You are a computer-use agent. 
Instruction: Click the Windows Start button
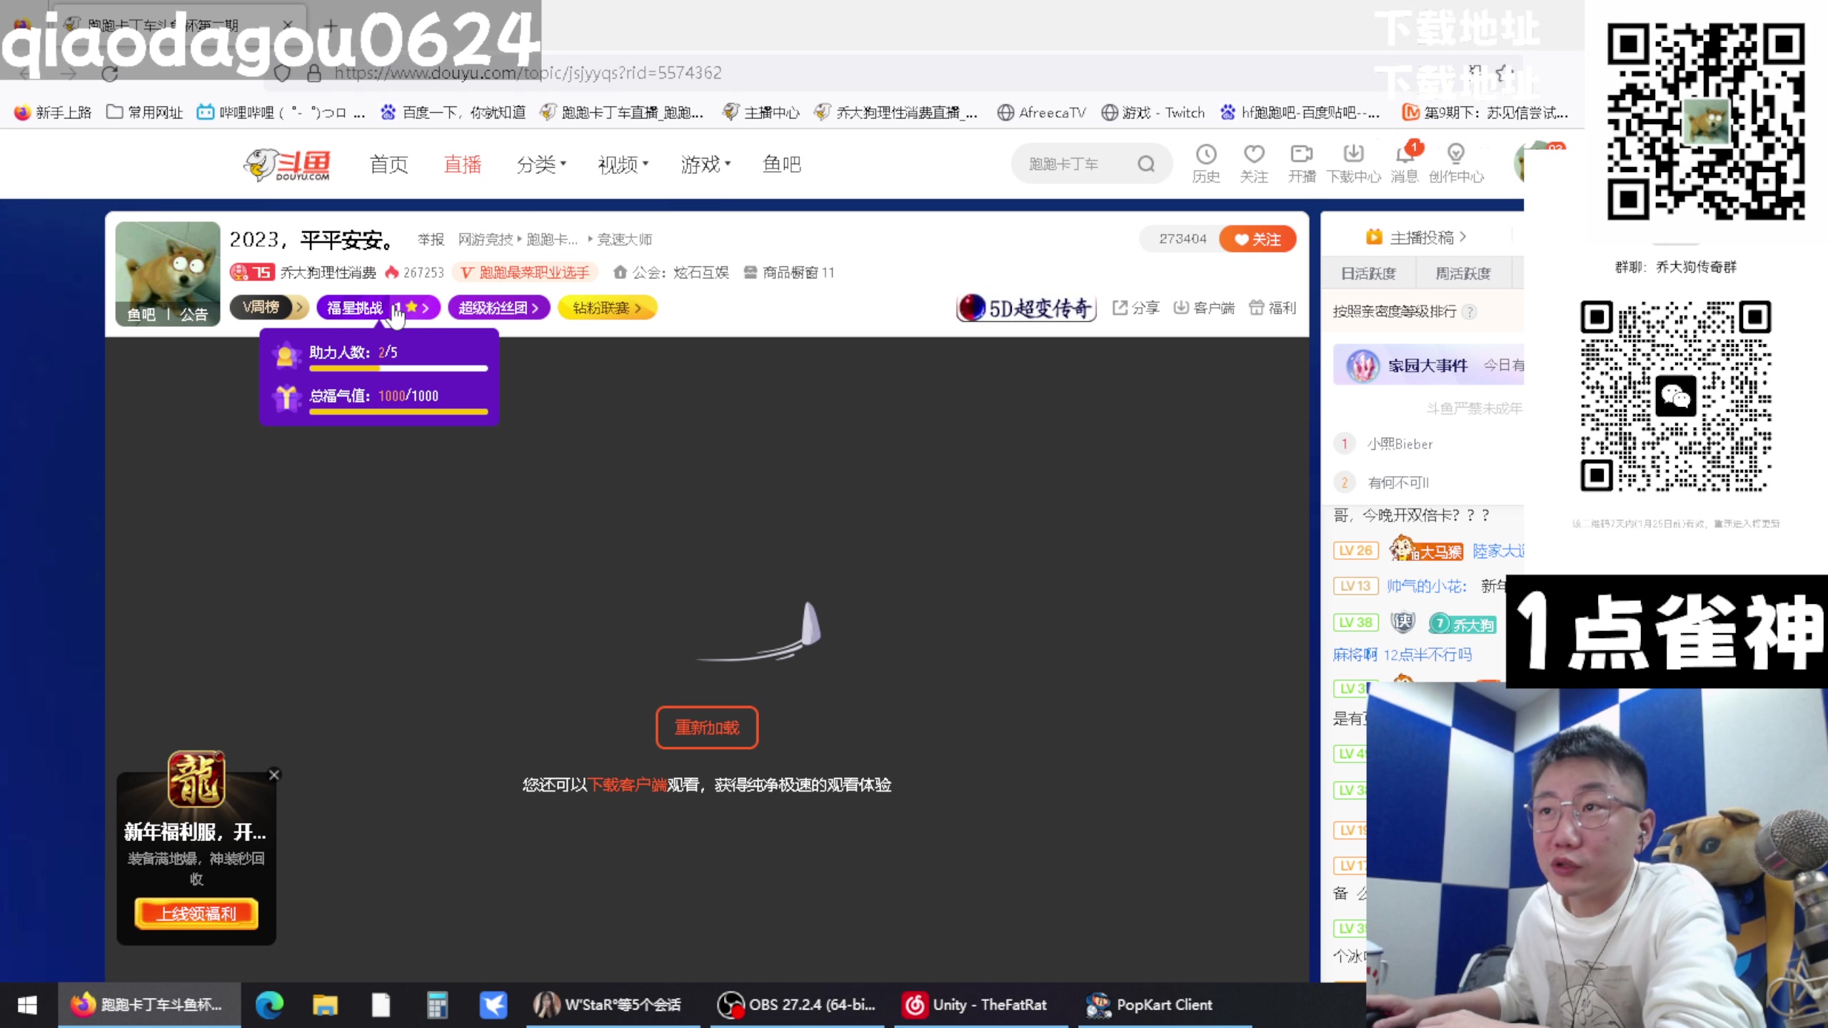[27, 1005]
